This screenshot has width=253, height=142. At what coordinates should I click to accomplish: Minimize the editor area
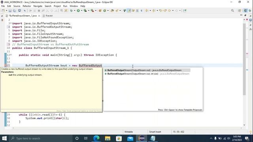pyautogui.click(x=241, y=15)
